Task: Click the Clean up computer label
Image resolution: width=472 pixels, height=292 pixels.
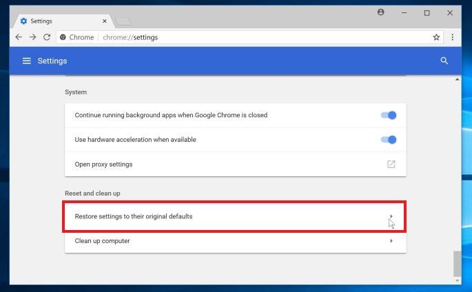Action: (102, 241)
